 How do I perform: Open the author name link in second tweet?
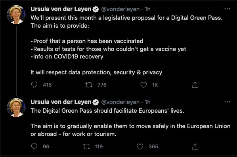pyautogui.click(x=61, y=102)
